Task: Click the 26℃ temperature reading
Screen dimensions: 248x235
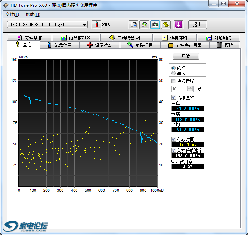Action: click(107, 25)
